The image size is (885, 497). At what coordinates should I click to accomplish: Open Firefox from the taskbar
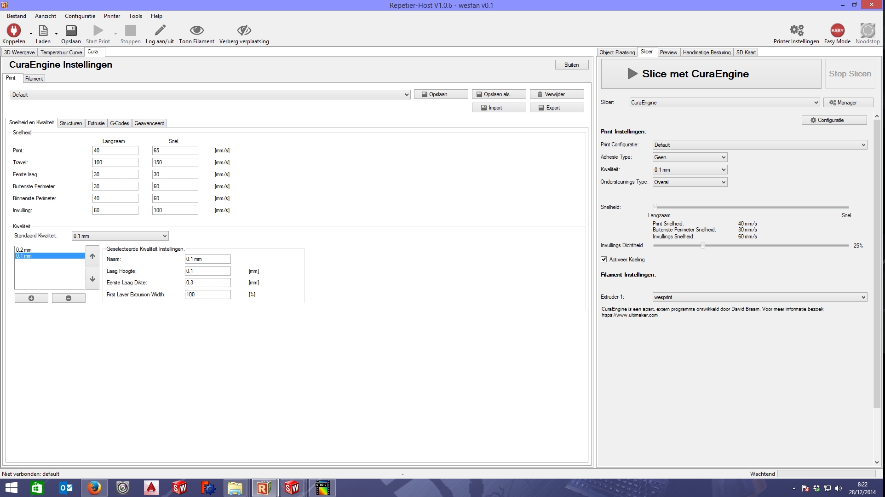[x=94, y=488]
